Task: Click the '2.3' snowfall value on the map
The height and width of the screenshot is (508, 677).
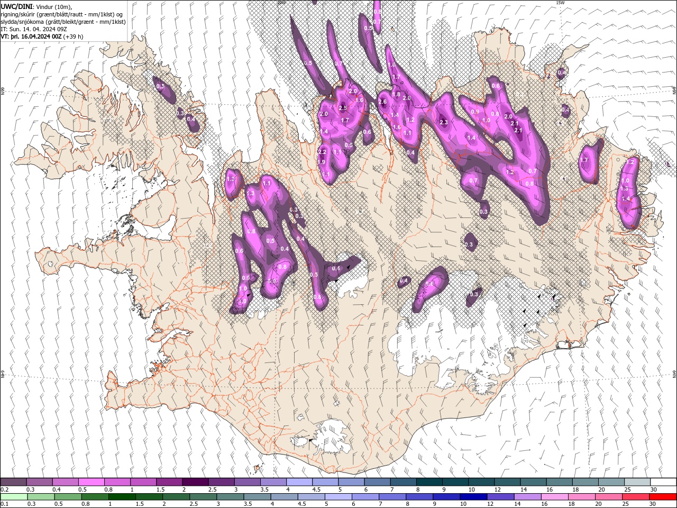Action: pyautogui.click(x=444, y=123)
